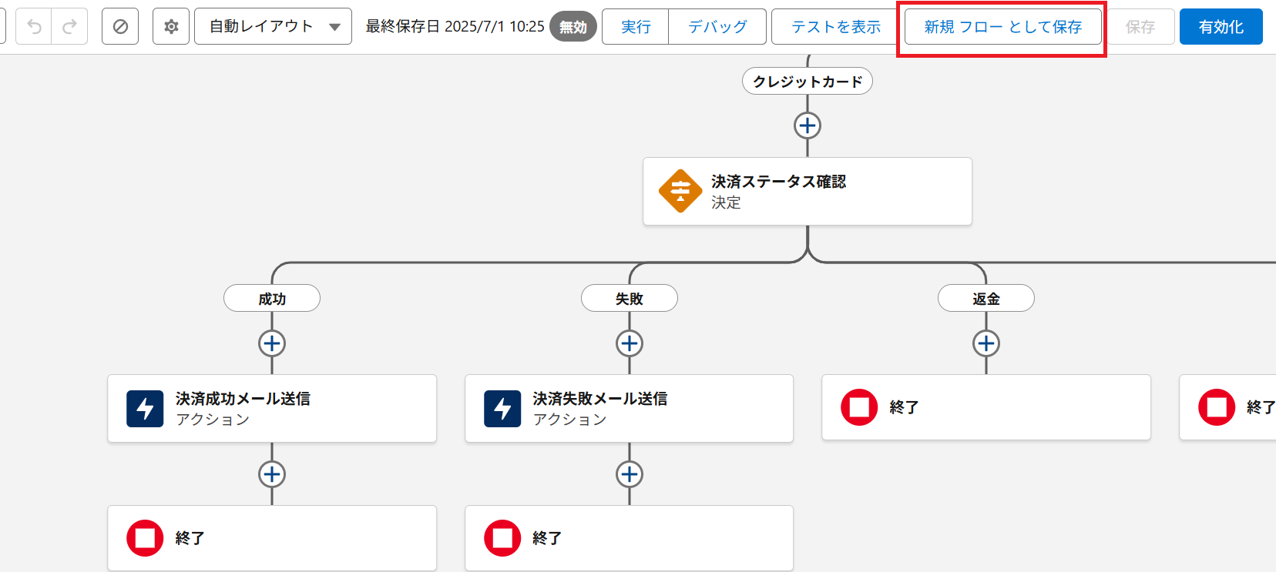
Task: Click the 決済成功メール送信 action lightning icon
Action: tap(145, 408)
